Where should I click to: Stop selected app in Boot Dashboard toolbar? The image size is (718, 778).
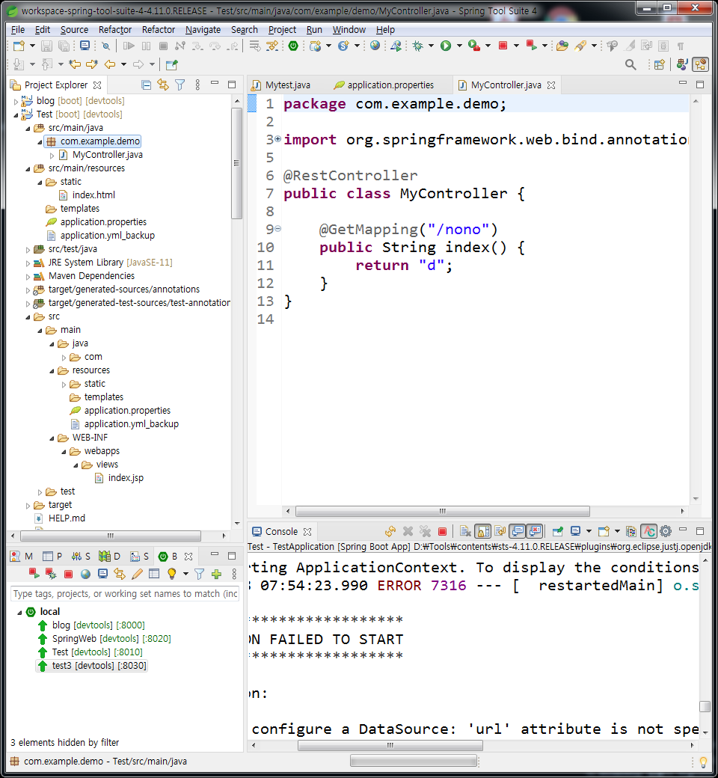(x=69, y=574)
